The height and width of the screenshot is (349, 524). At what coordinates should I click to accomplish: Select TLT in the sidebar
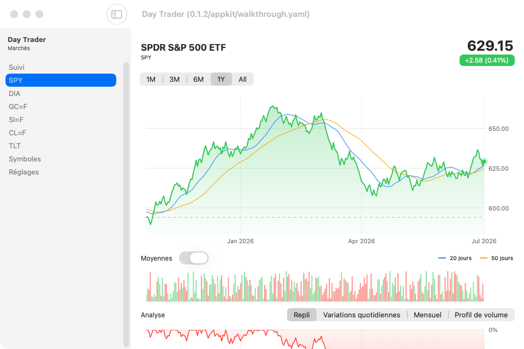(x=61, y=146)
